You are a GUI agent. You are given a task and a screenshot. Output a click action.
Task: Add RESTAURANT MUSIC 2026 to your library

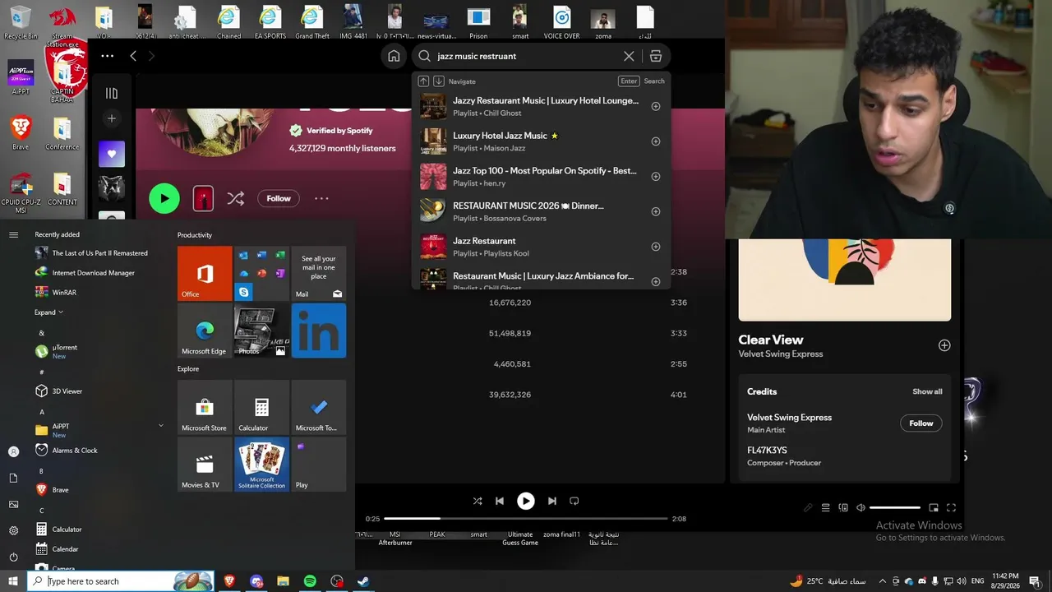[x=656, y=211]
